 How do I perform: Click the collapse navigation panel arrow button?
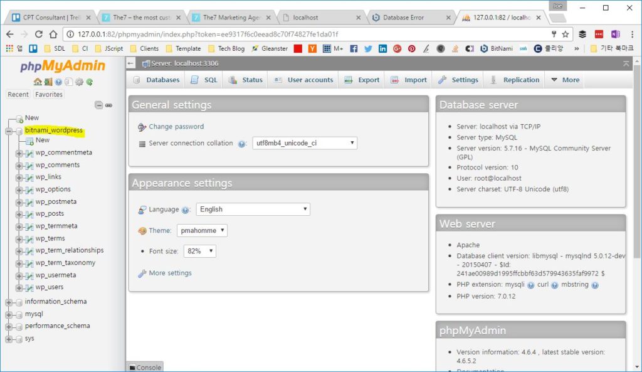click(x=130, y=63)
